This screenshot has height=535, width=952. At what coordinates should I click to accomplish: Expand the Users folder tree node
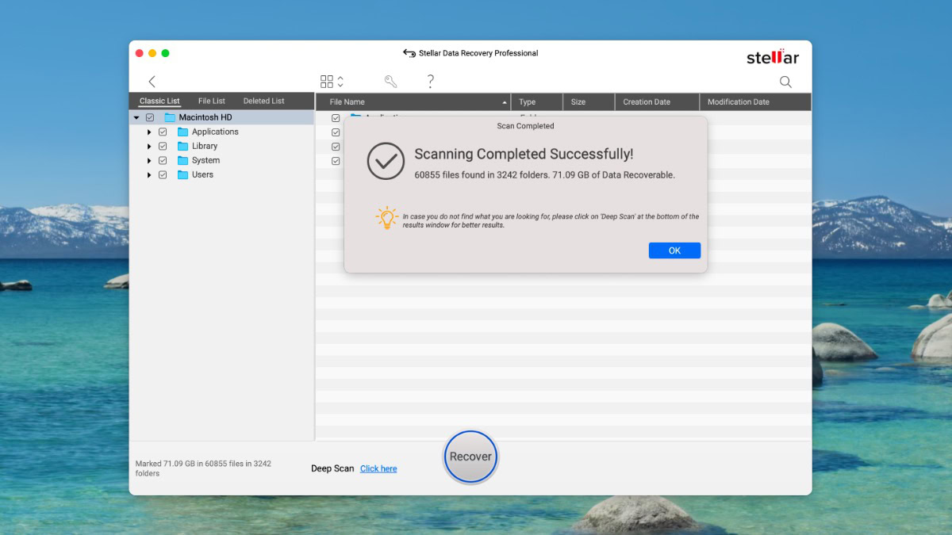click(149, 175)
